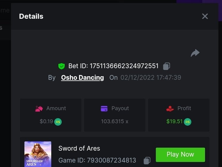The width and height of the screenshot is (222, 167).
Task: Click the 103.6315 x payout value
Action: [x=115, y=121]
